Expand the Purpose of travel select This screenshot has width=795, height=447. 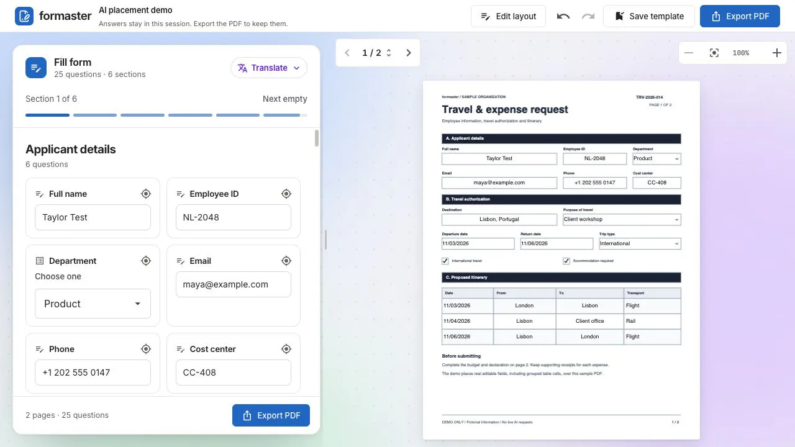(622, 219)
